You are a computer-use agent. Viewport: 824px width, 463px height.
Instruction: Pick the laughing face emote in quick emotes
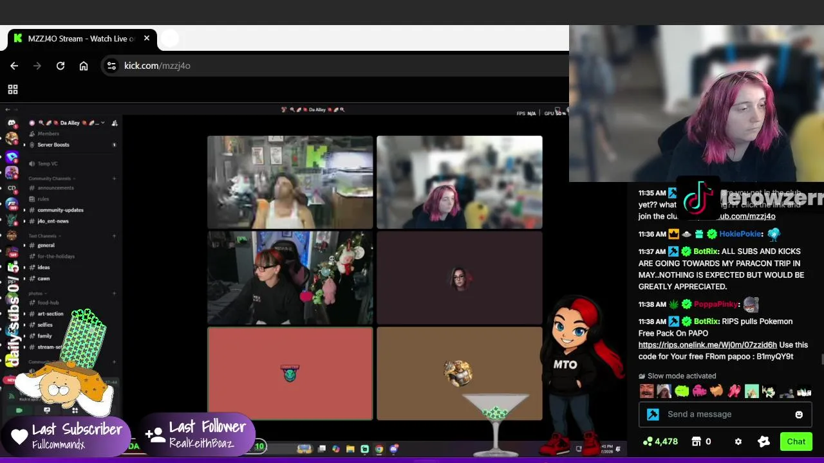coord(647,391)
